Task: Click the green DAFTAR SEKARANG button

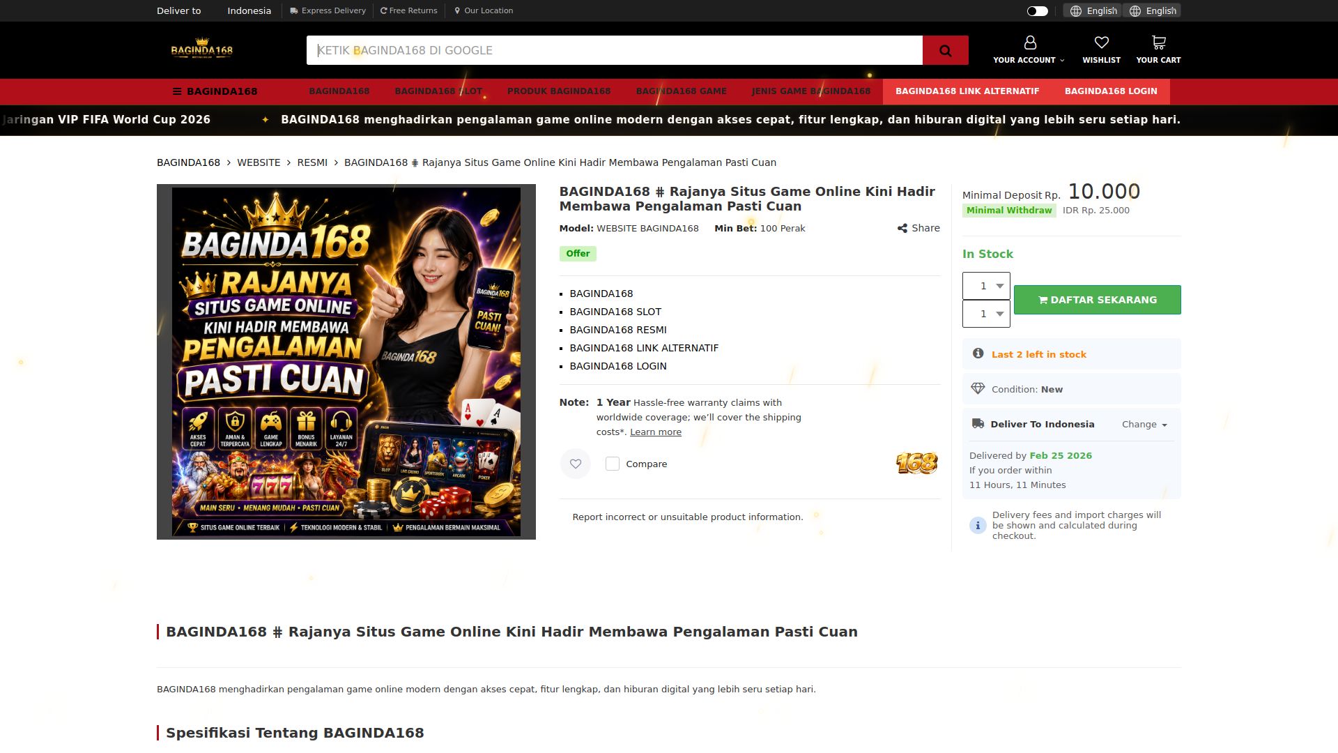Action: pyautogui.click(x=1097, y=300)
